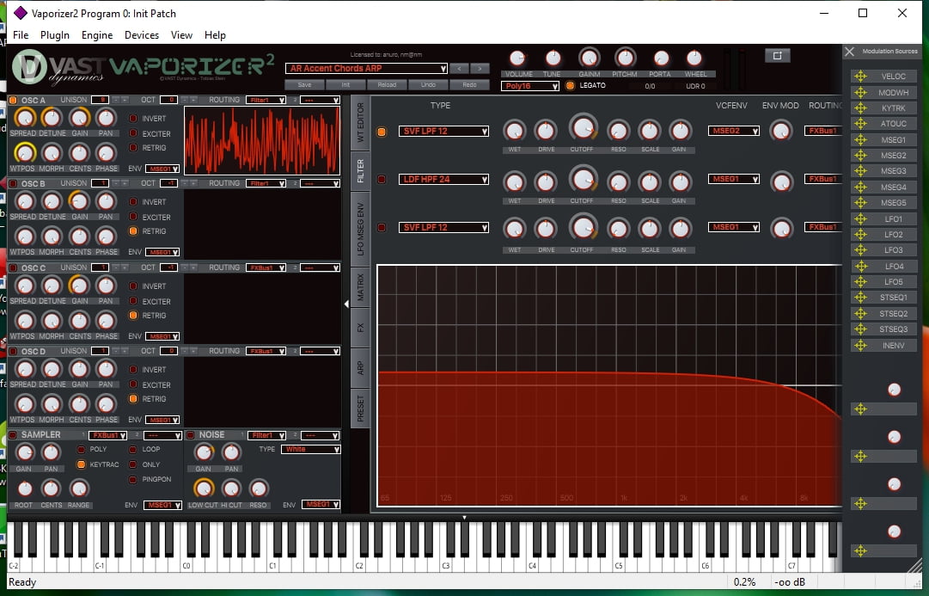
Task: Open OSC A routing Filter1 dropdown
Action: [266, 101]
